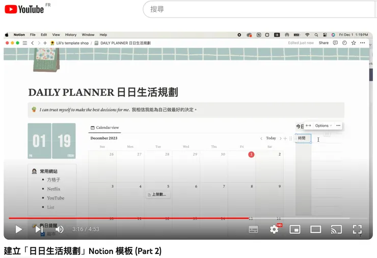Screen dimensions: 377x258
Task: Go forward in Notion navigation
Action: tap(39, 43)
